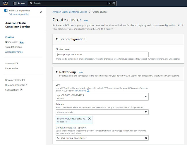Open the Services grid menu
Image resolution: width=187 pixels, height=145 pixels.
15,3
